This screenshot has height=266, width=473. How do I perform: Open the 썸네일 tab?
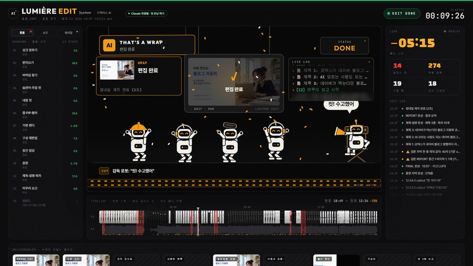(68, 33)
